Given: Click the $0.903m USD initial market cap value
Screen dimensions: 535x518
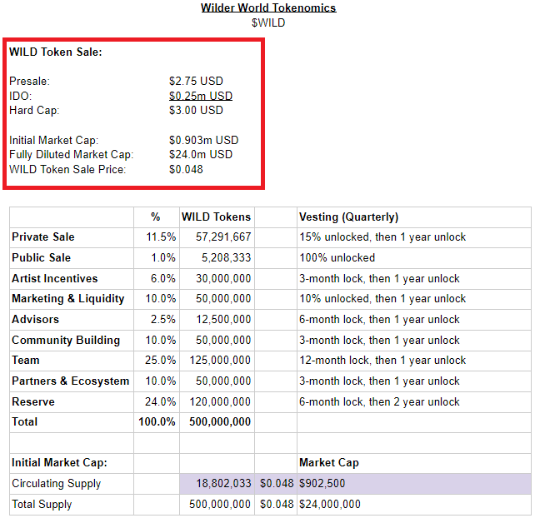Looking at the screenshot, I should [x=203, y=140].
